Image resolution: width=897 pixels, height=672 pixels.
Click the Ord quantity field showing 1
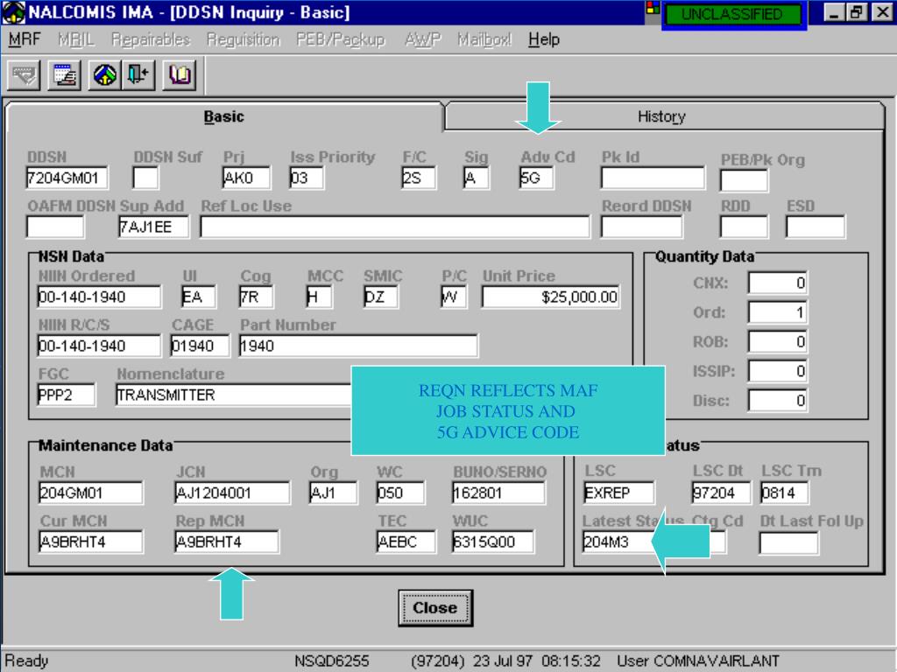click(778, 312)
